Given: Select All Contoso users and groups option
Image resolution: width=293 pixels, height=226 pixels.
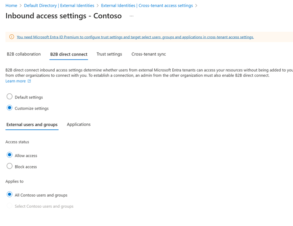Looking at the screenshot, I should click(10, 195).
